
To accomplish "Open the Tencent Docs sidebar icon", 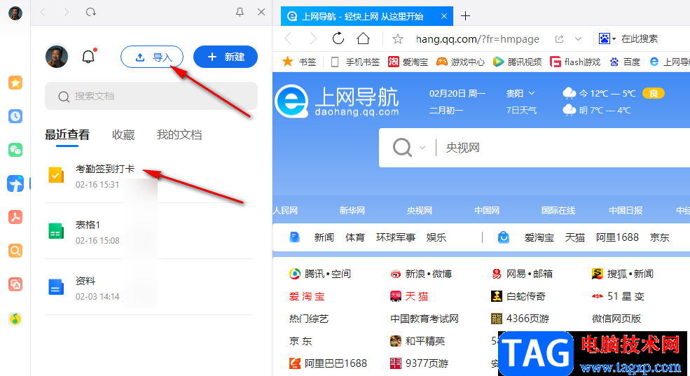I will [15, 183].
